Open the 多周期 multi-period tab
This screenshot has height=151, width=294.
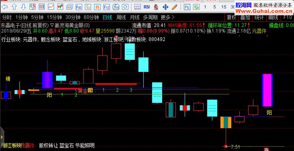click(x=150, y=18)
